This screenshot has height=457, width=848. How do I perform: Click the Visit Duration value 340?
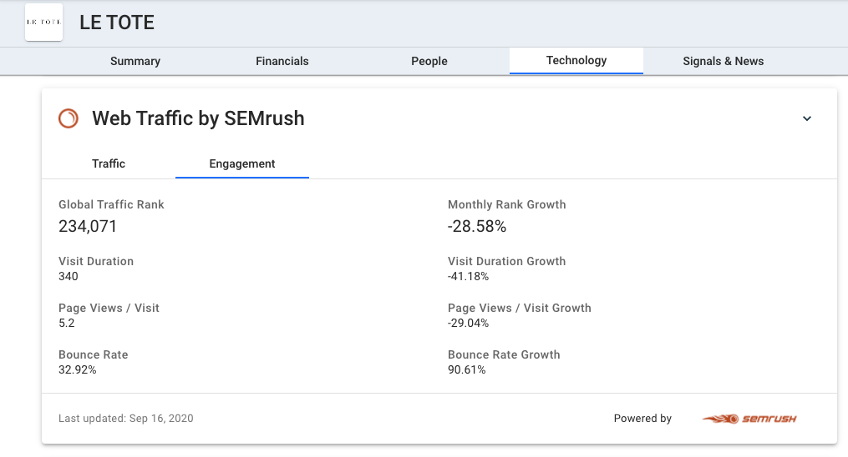(69, 276)
